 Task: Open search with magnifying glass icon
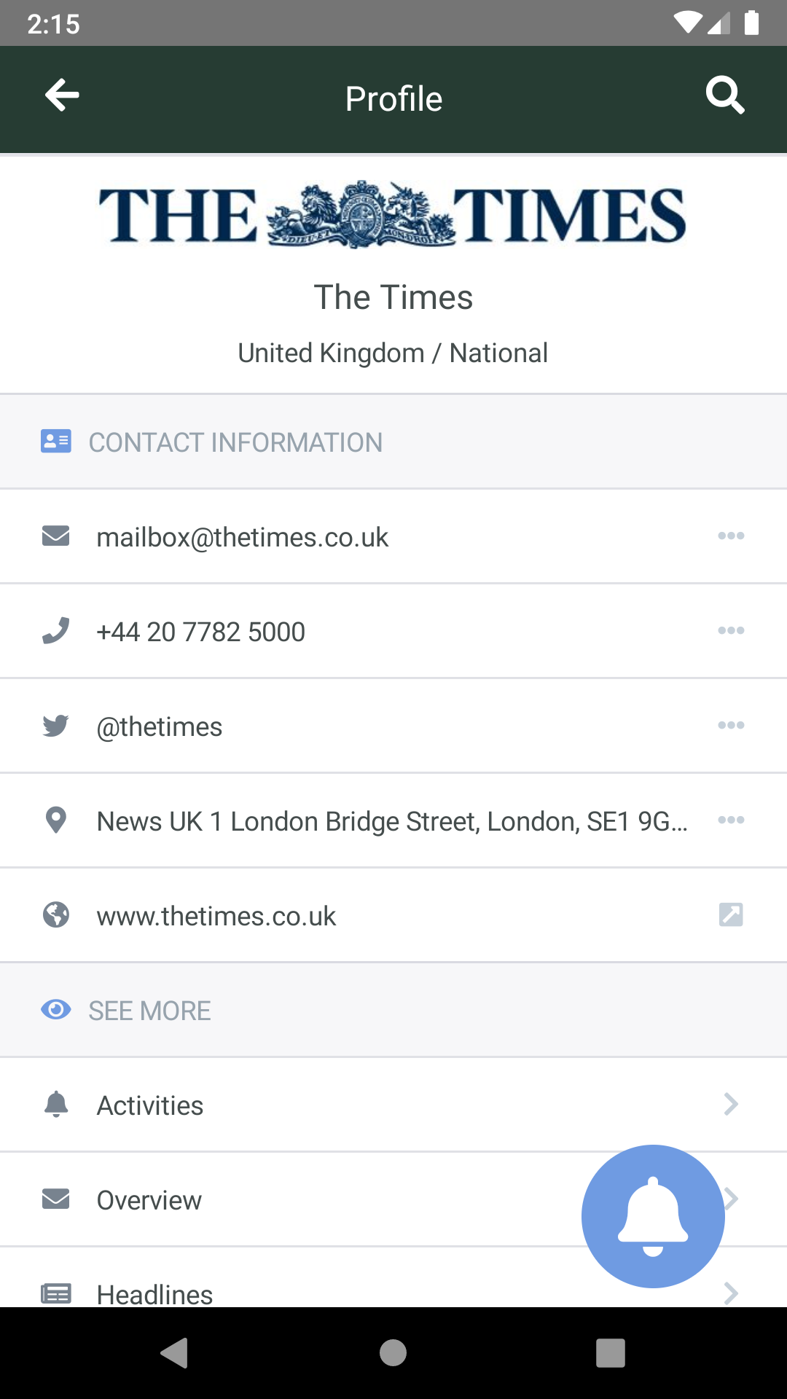point(724,96)
